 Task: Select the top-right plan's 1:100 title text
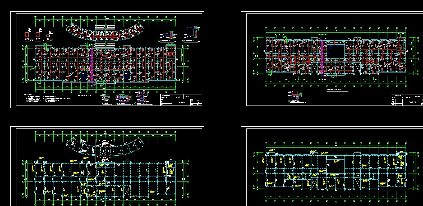[x=335, y=90]
